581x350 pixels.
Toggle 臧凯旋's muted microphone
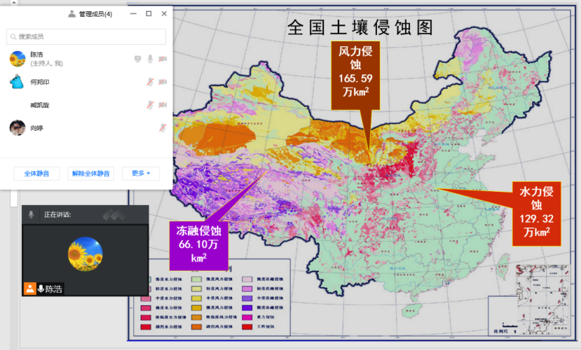point(150,105)
